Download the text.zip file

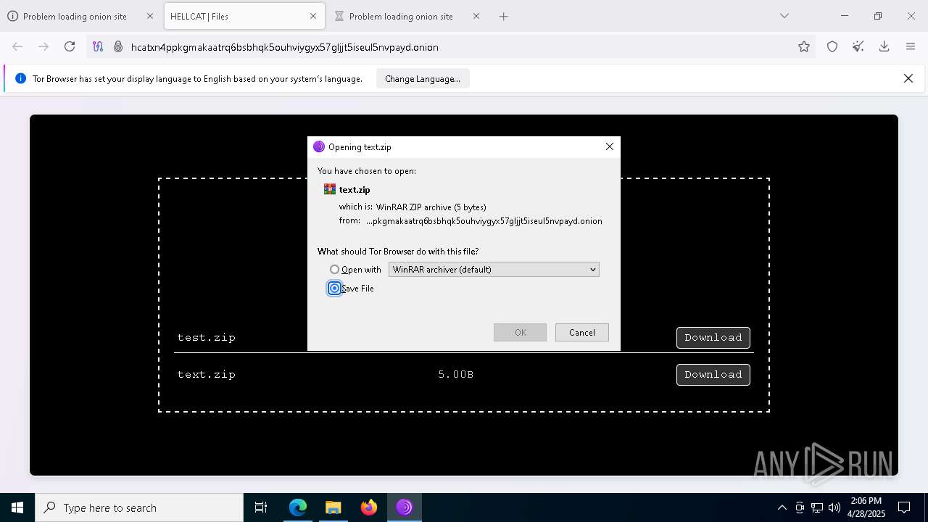click(713, 375)
